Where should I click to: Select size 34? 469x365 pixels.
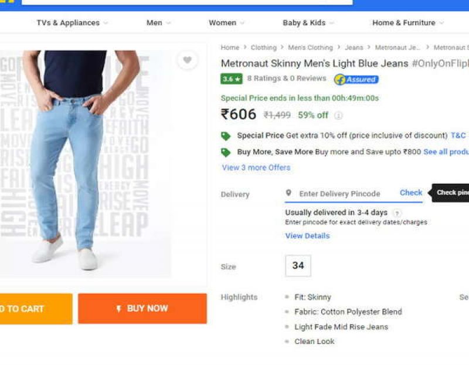(298, 266)
